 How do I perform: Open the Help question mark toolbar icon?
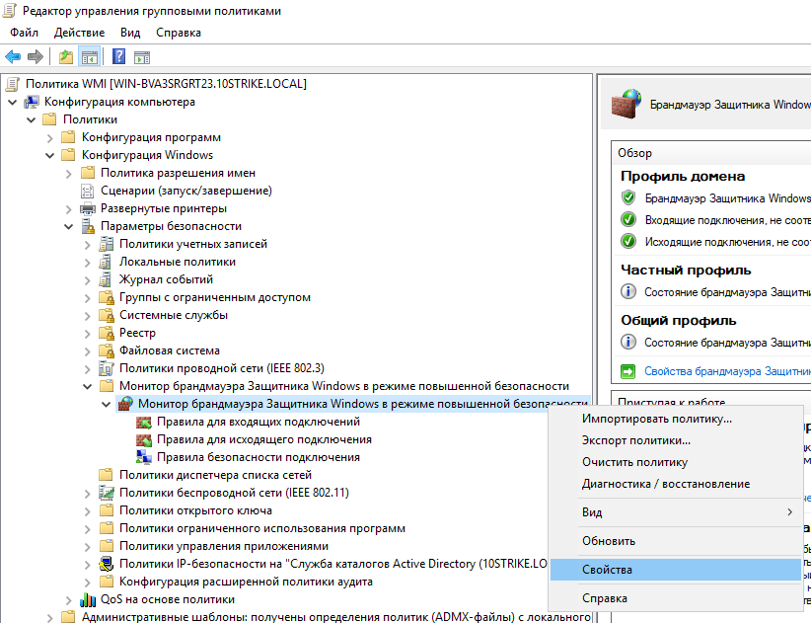[118, 56]
